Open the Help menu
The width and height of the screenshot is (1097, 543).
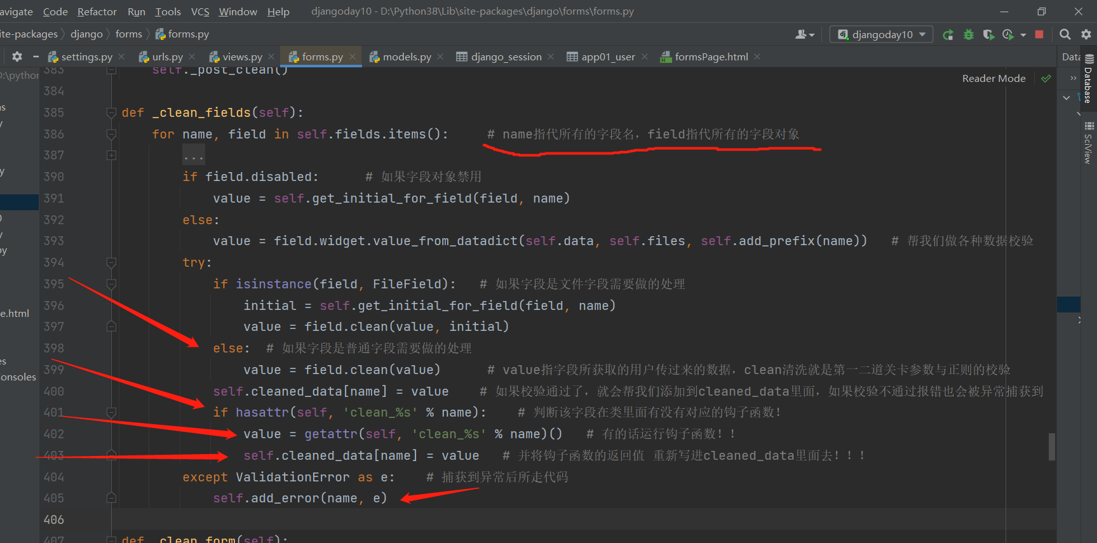[278, 11]
